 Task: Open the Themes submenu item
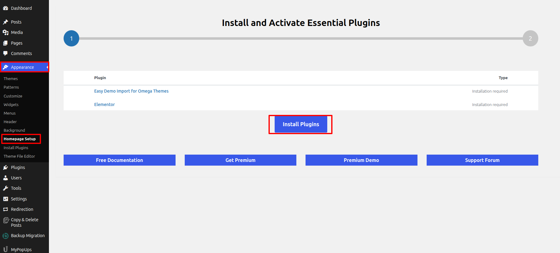click(11, 79)
